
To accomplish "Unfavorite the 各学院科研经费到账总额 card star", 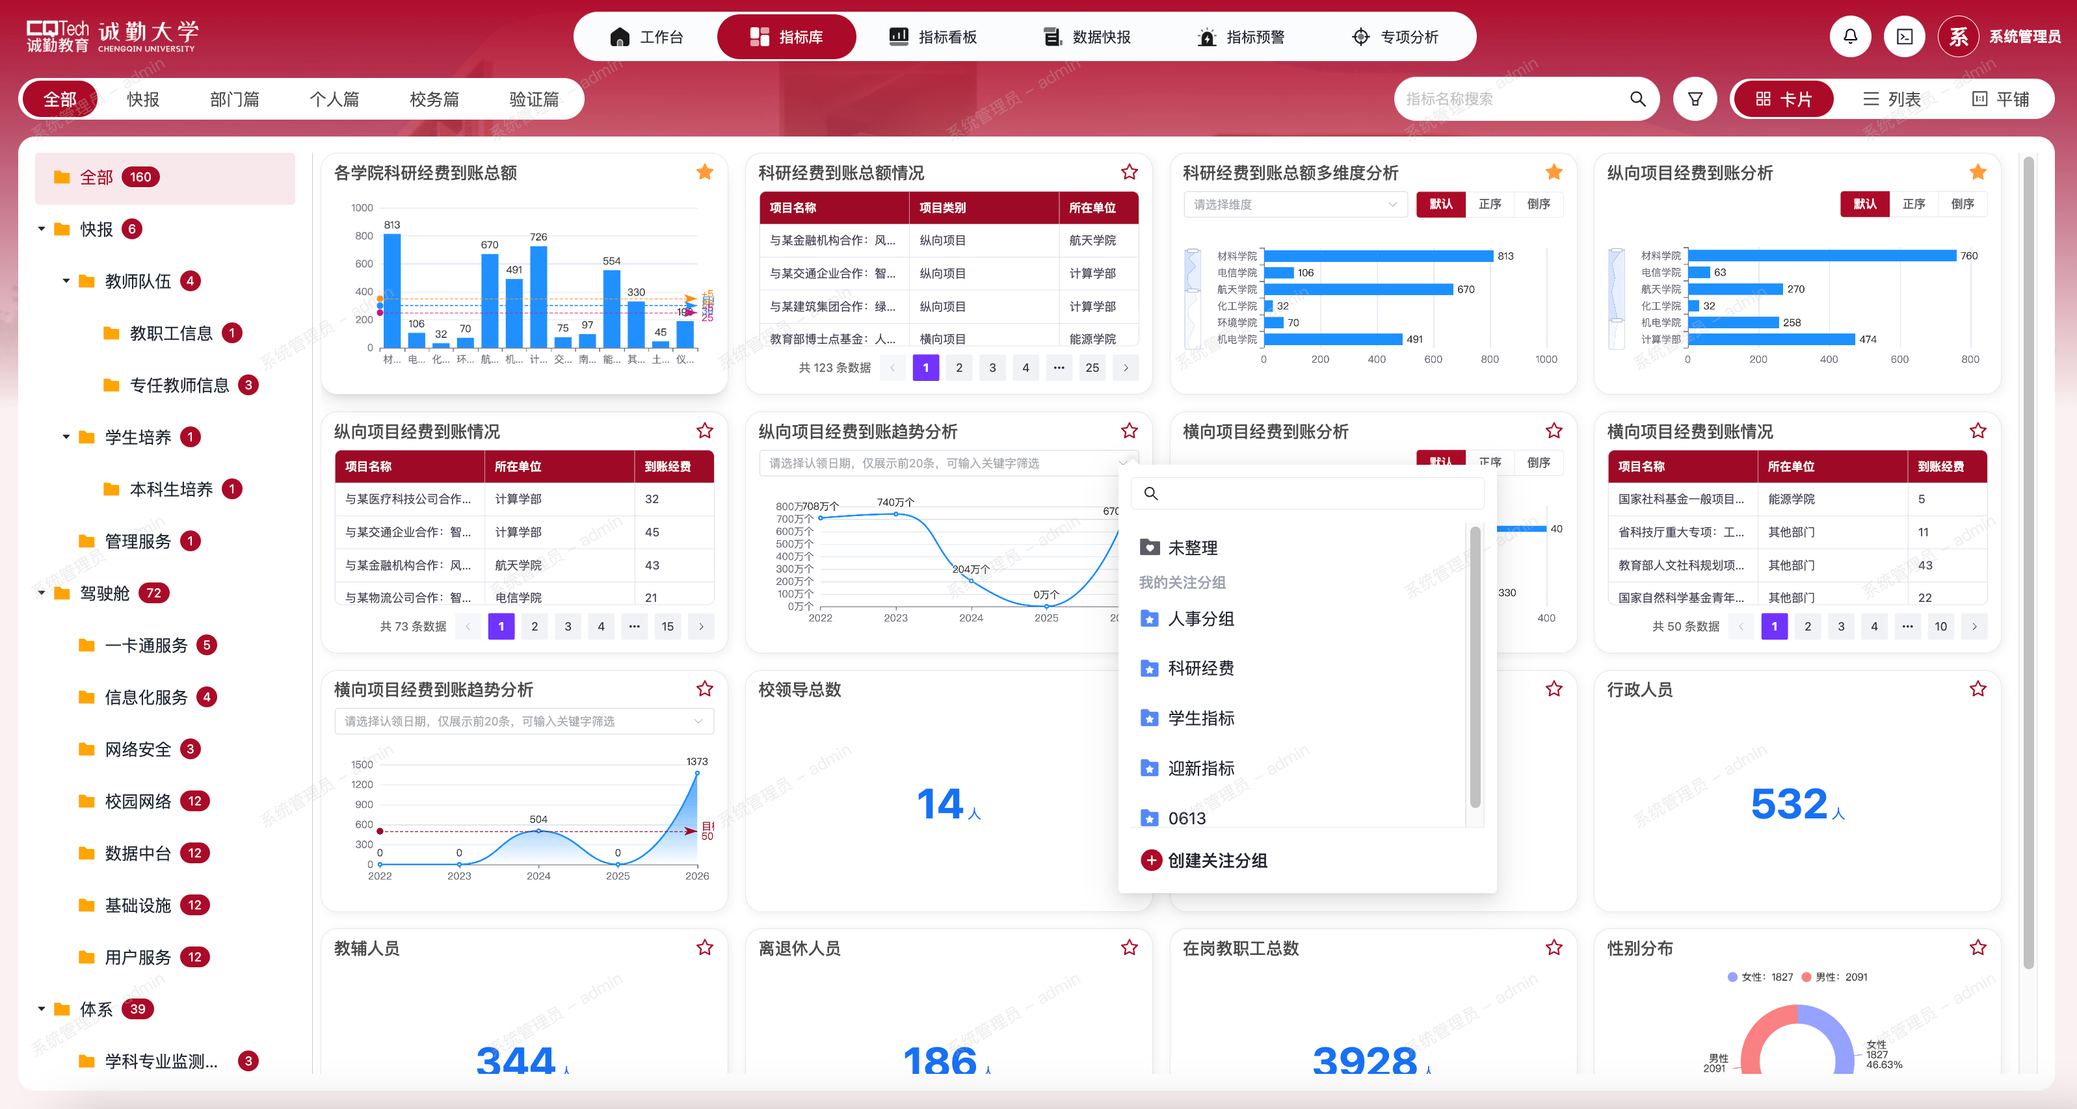I will coord(705,172).
